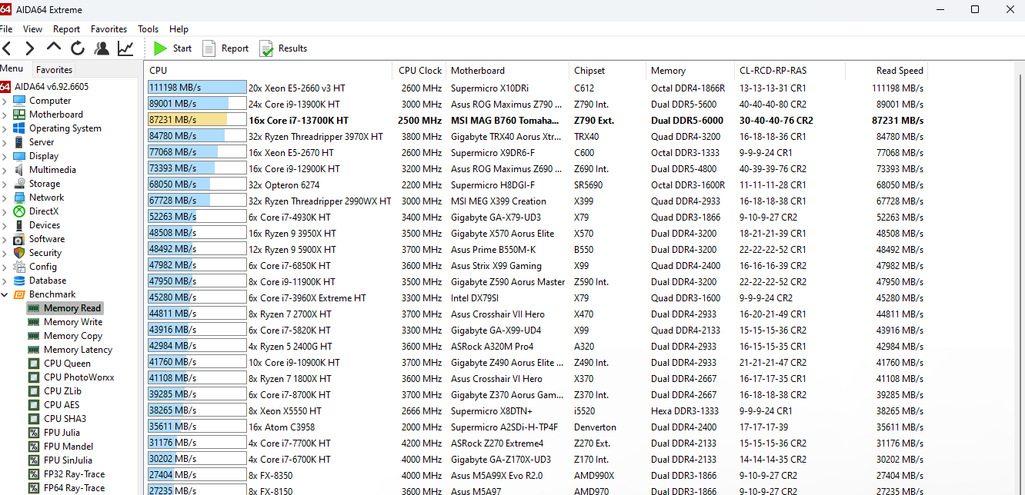Open the Tools menu
This screenshot has width=1025, height=495.
click(148, 29)
